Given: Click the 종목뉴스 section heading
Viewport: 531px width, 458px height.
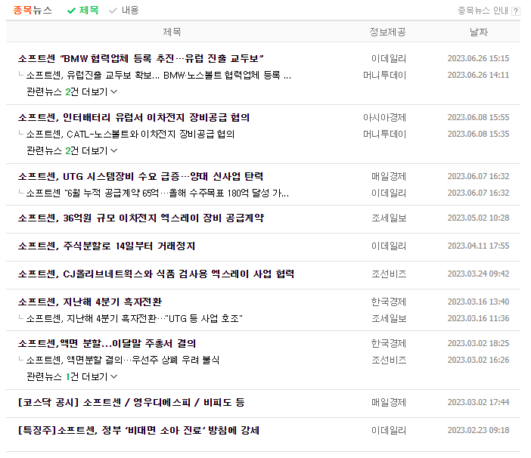Looking at the screenshot, I should [33, 10].
